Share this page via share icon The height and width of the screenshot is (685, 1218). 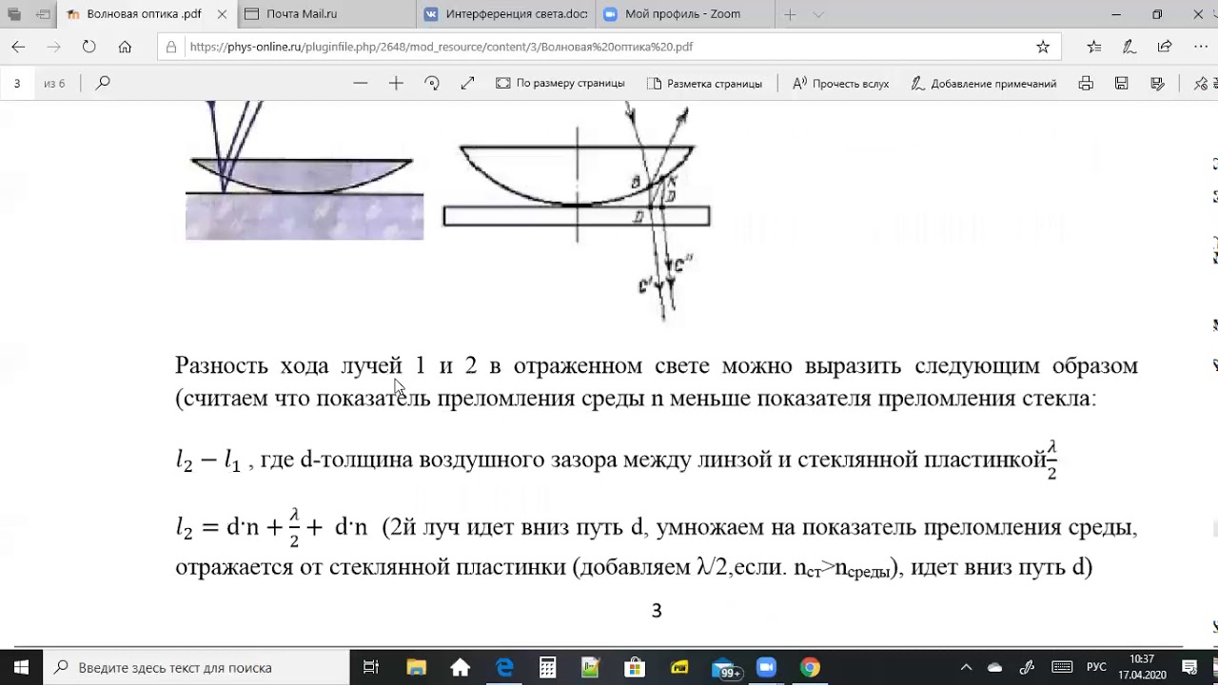pos(1165,47)
